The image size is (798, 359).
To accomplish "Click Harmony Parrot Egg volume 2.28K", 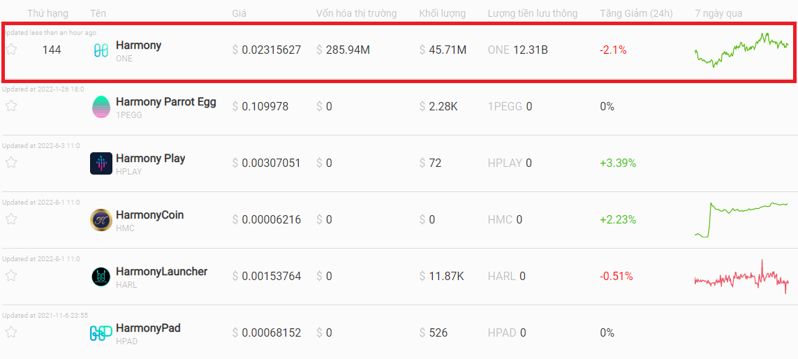I will tap(438, 106).
